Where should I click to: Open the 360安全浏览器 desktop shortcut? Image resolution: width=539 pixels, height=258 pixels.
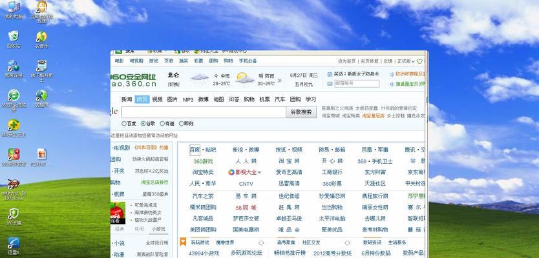click(x=14, y=100)
